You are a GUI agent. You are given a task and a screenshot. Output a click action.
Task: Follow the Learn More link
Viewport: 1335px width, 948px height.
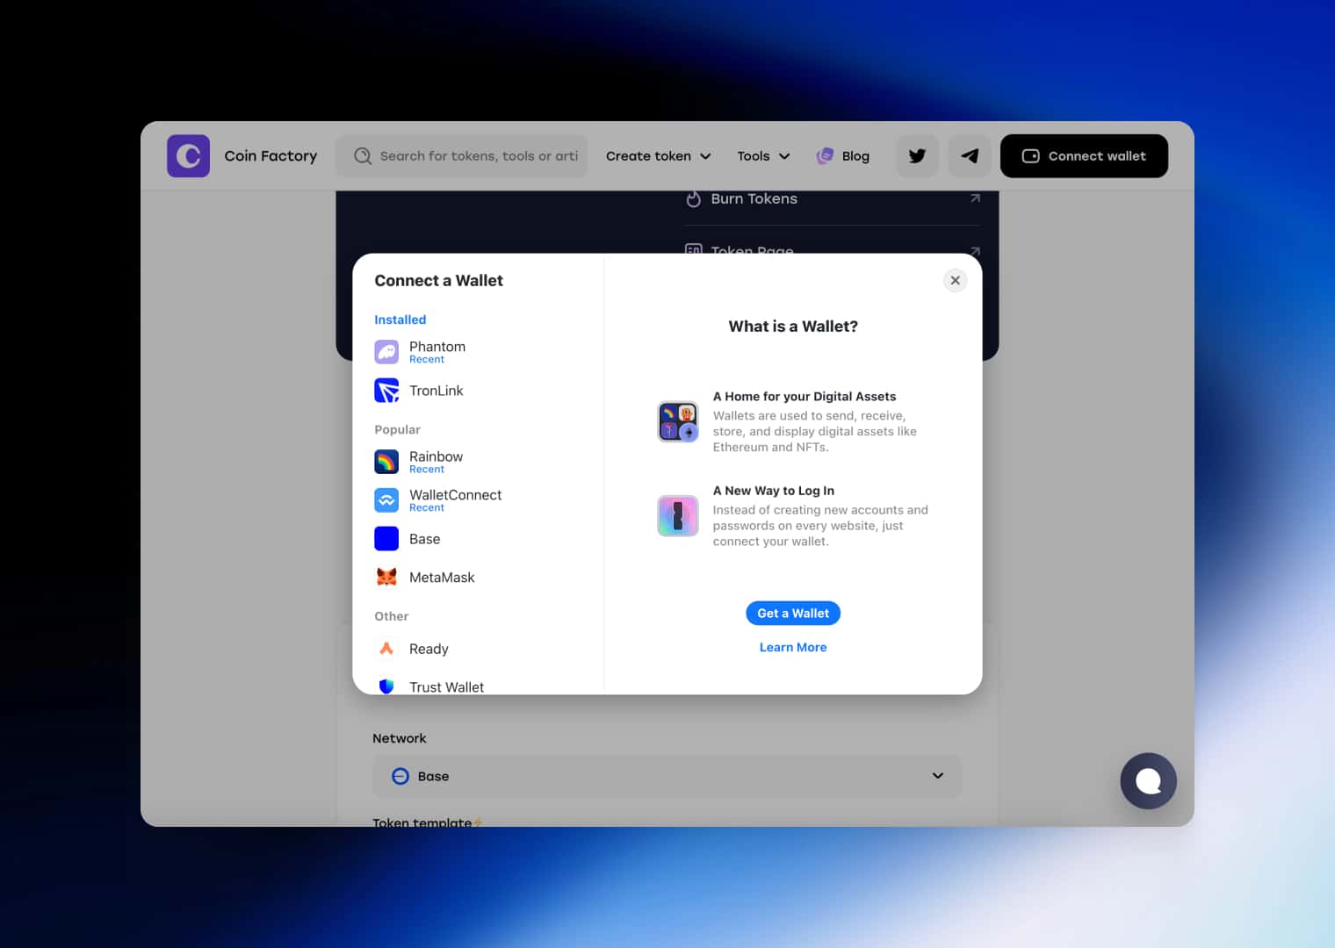click(793, 648)
